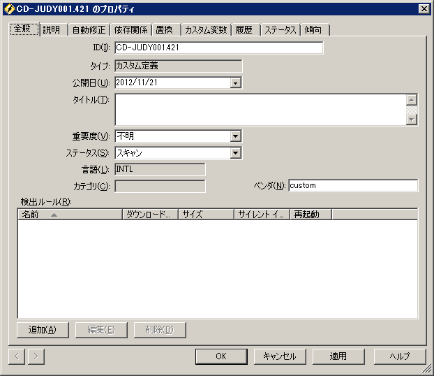This screenshot has height=376, width=434.
Task: Sort rules by 名前 column header
Action: [69, 215]
